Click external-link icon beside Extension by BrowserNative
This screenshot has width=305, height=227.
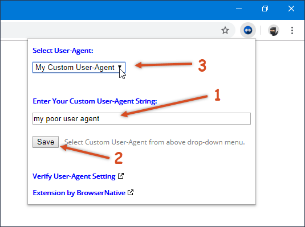pos(131,192)
